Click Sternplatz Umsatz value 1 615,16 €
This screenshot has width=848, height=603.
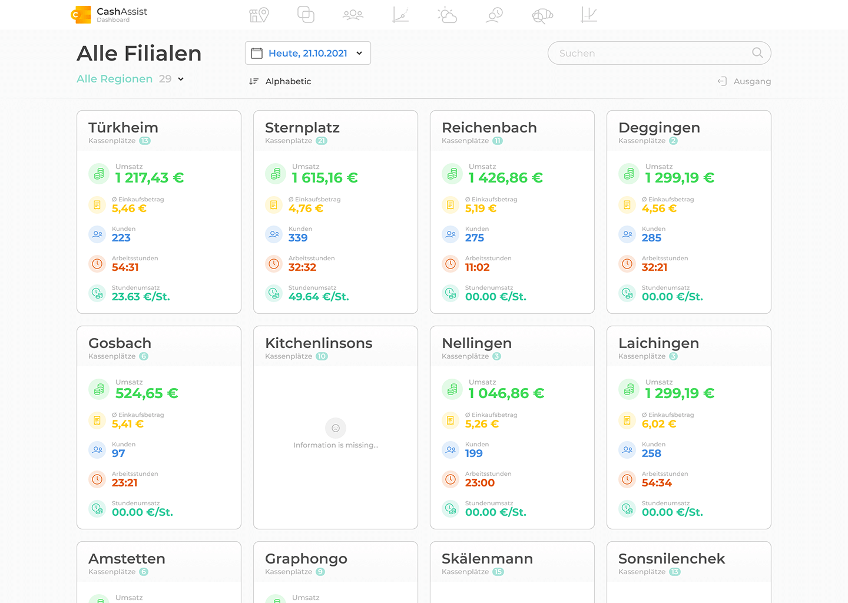(324, 178)
